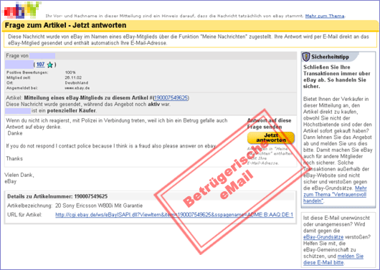The image size is (380, 270).
Task: Click the 'Vielen Dank,' closing text
Action: tap(19, 175)
